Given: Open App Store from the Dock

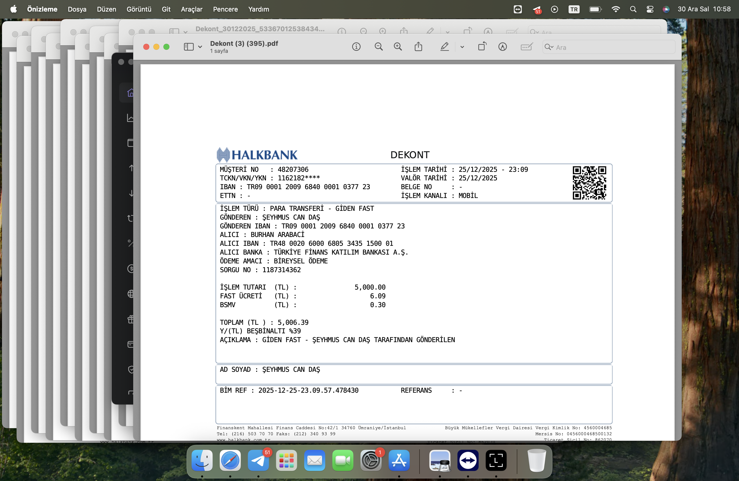Looking at the screenshot, I should (x=399, y=460).
